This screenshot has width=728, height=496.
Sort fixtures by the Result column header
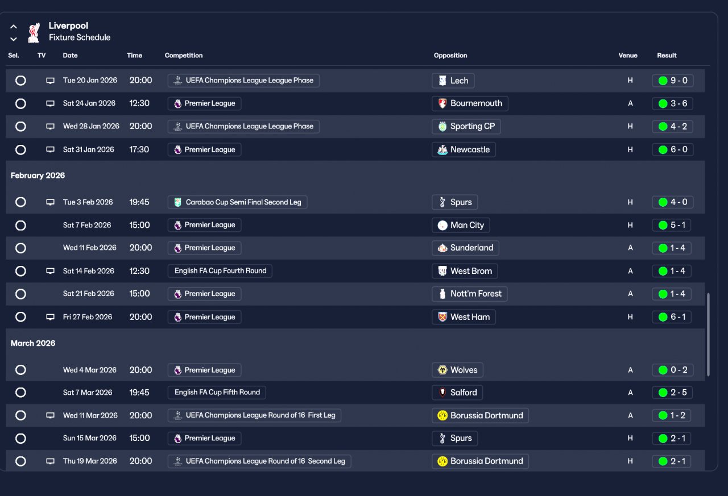tap(667, 56)
